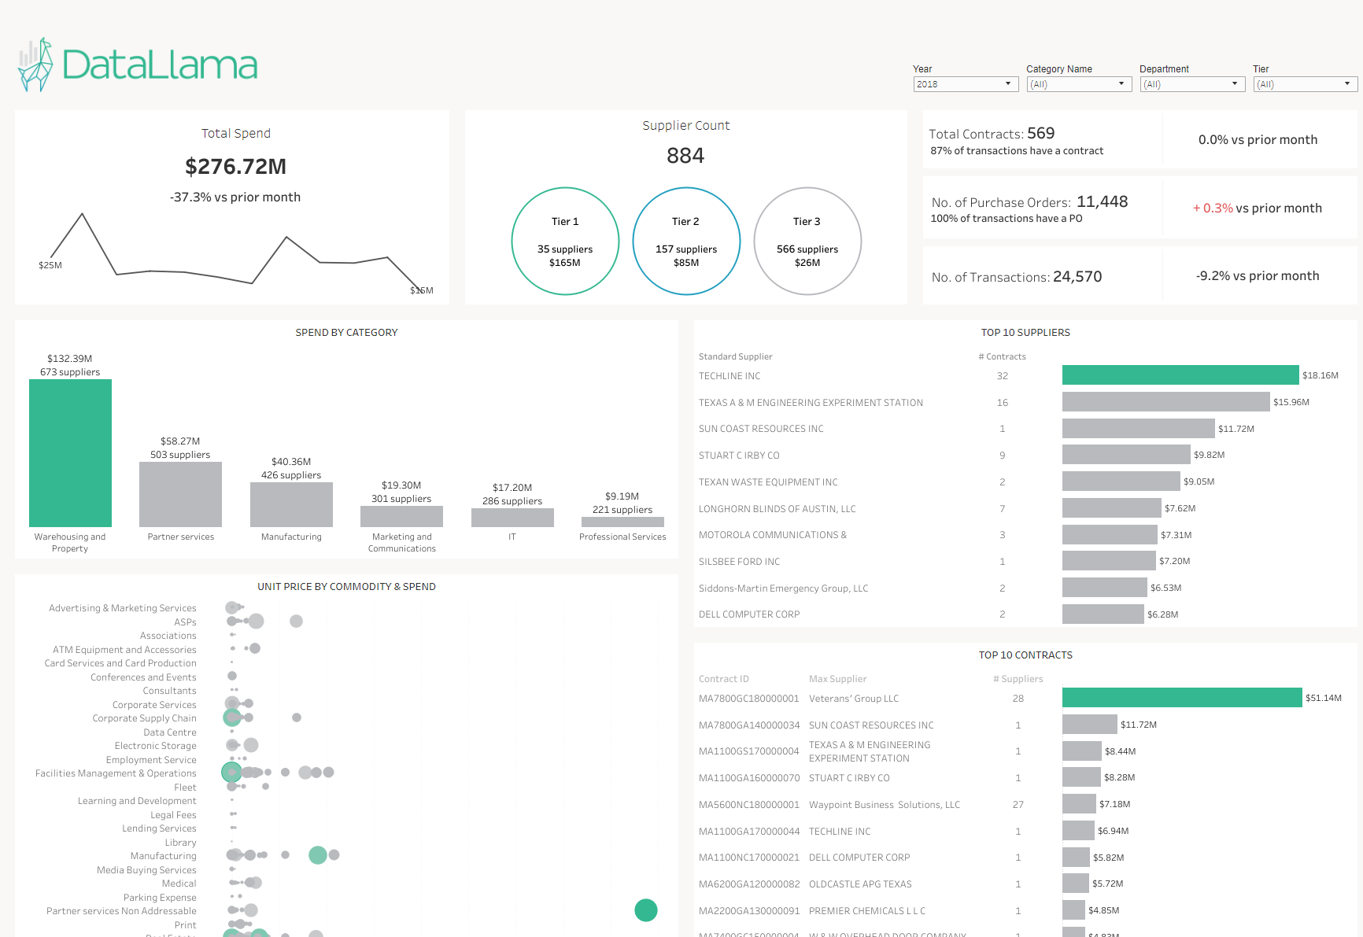The width and height of the screenshot is (1363, 937).
Task: Click STUART C IRBY CO supplier name
Action: click(739, 456)
